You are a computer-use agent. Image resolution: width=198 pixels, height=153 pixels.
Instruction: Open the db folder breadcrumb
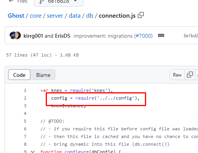tap(90, 16)
